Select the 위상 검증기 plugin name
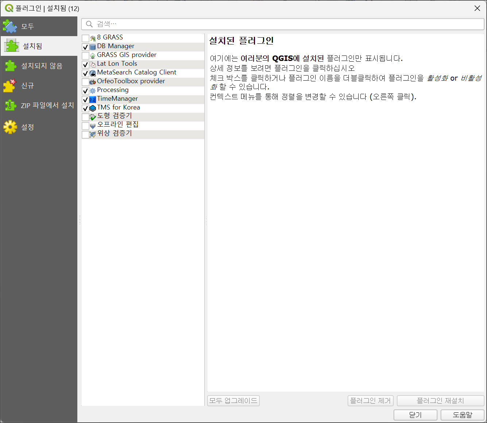 (x=115, y=133)
